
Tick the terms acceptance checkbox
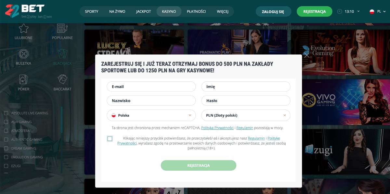pyautogui.click(x=110, y=139)
